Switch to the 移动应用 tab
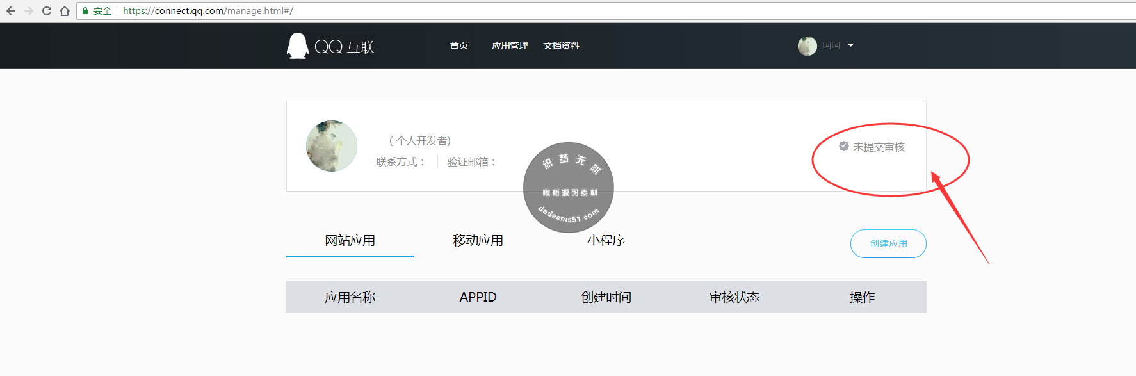Screen dimensions: 1136x376 pyautogui.click(x=478, y=241)
